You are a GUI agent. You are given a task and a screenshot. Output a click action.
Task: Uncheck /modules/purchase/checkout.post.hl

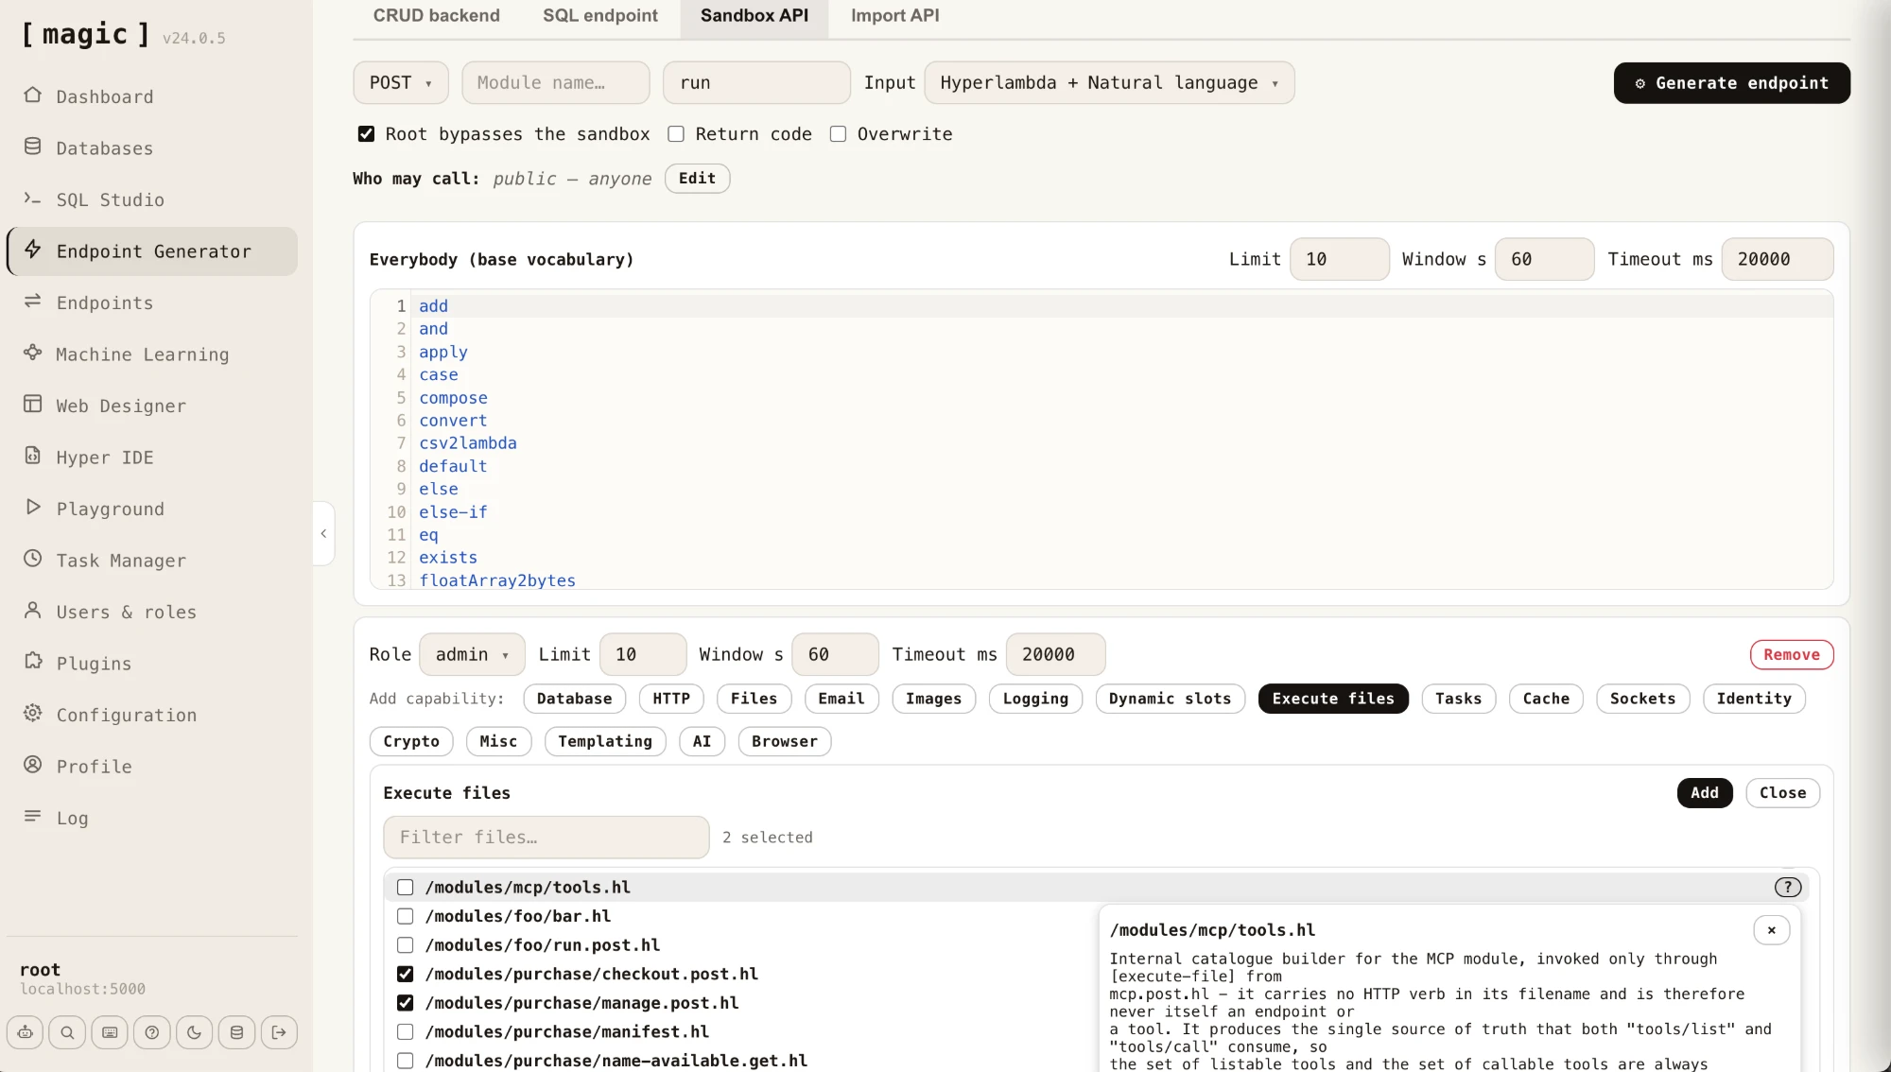coord(405,974)
